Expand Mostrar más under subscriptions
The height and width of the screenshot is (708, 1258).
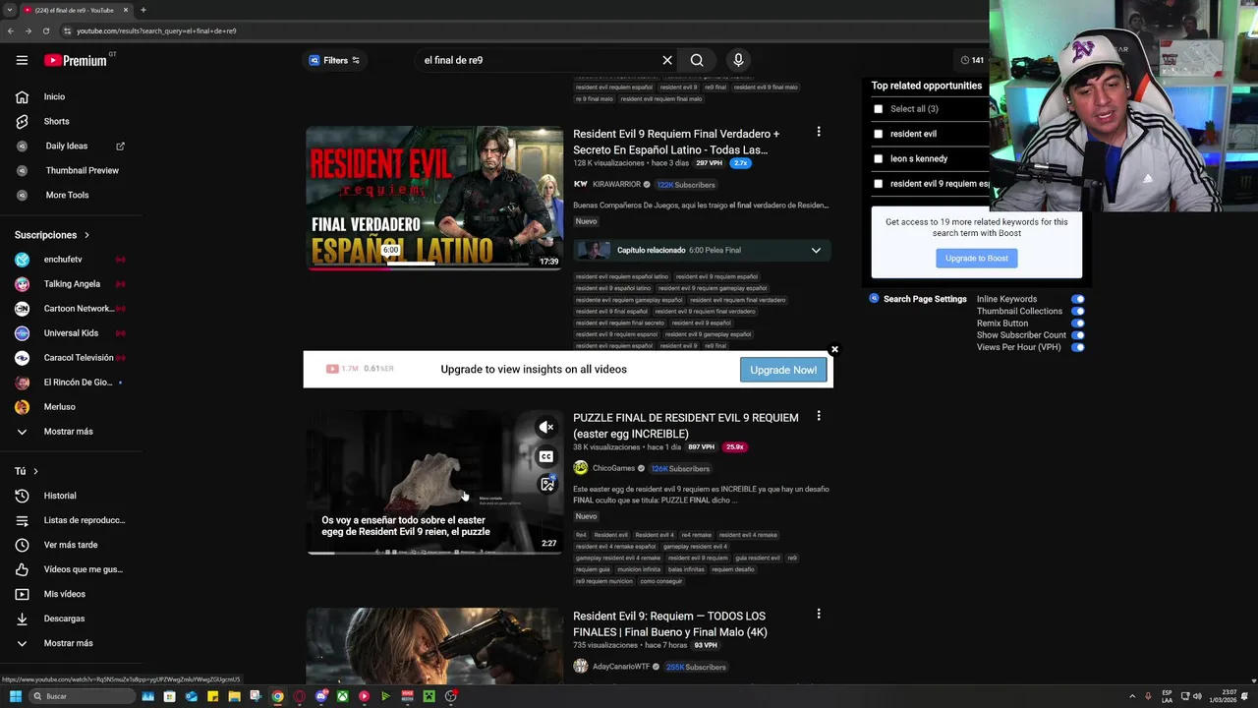pos(68,432)
